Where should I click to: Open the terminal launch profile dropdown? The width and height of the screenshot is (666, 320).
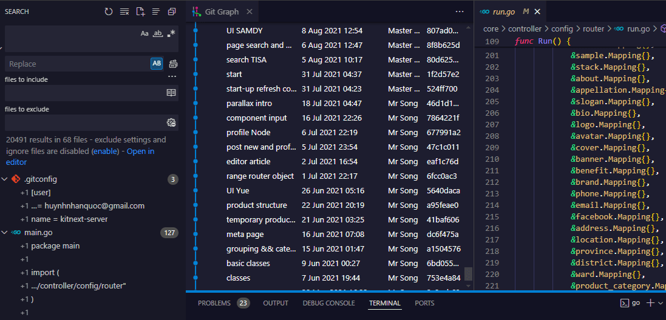(x=661, y=303)
